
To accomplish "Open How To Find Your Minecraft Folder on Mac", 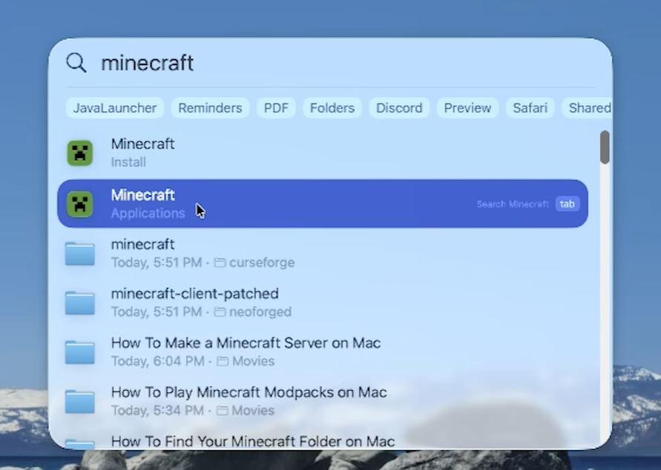I will (323, 440).
